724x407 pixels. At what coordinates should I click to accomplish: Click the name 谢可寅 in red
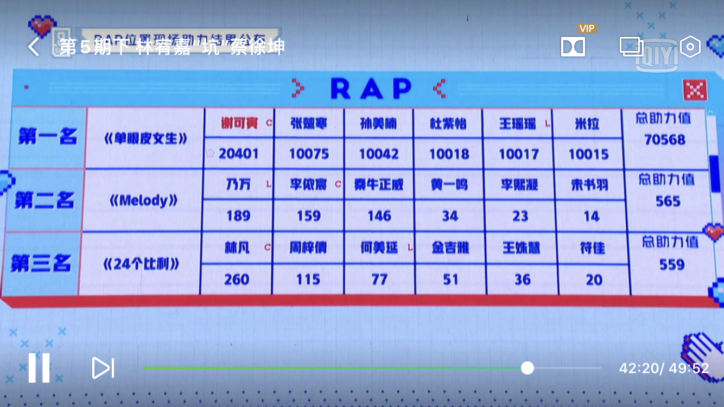239,124
